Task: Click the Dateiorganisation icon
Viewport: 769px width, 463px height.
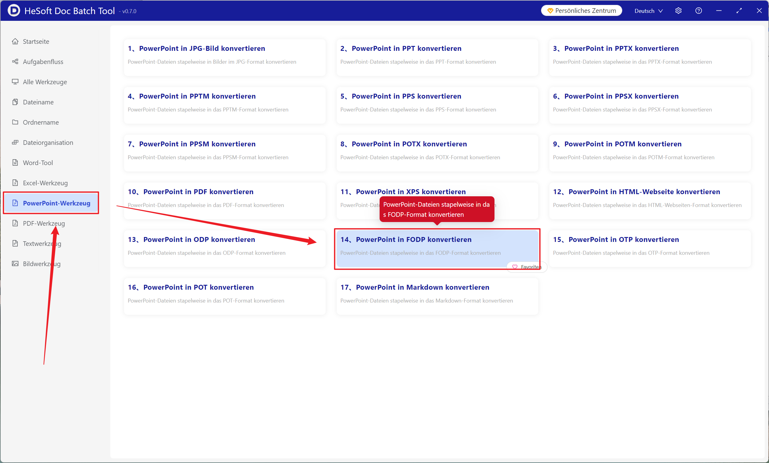Action: [x=15, y=142]
